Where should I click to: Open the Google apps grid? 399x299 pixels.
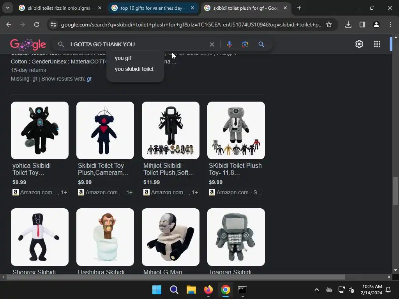point(377,44)
